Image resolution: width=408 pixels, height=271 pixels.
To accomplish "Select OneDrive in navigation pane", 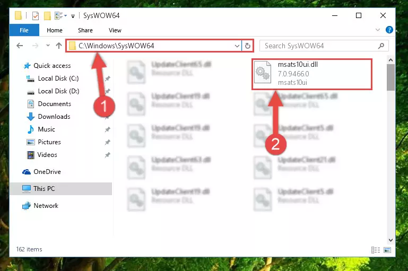I will pos(47,172).
